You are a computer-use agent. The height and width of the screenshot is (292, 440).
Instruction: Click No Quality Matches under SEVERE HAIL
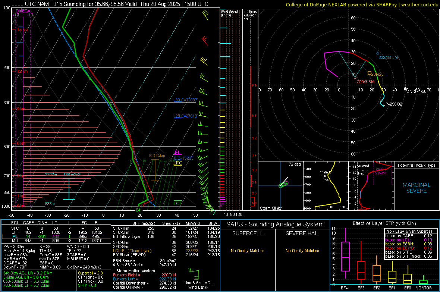click(302, 251)
